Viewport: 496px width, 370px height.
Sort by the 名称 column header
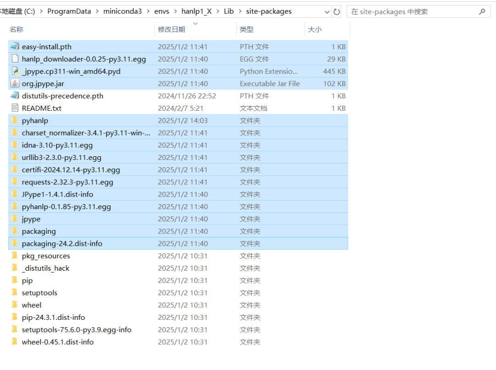[17, 29]
